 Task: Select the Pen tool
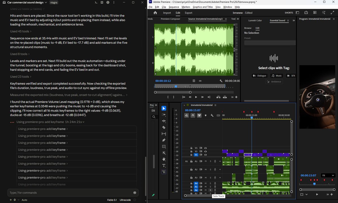tap(164, 140)
